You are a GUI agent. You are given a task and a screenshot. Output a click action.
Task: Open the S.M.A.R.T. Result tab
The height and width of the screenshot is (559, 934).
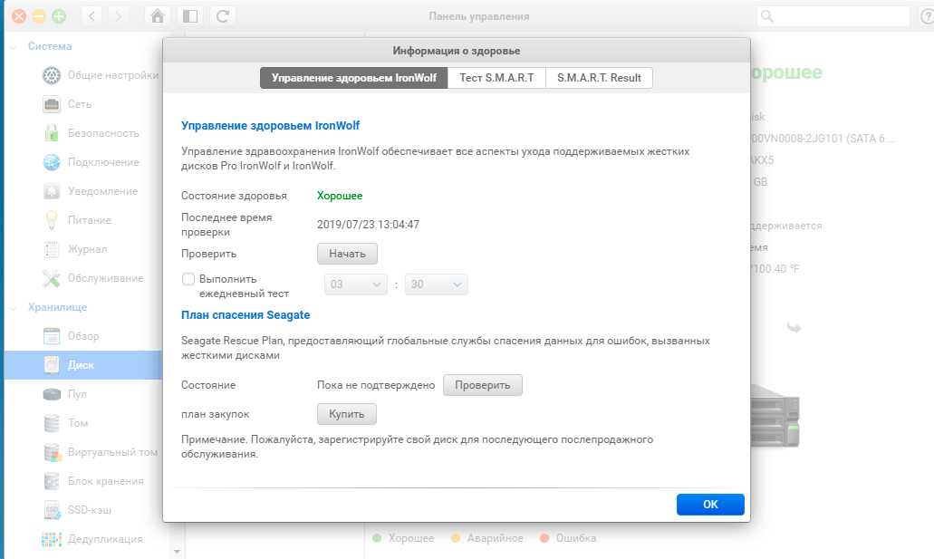[599, 78]
